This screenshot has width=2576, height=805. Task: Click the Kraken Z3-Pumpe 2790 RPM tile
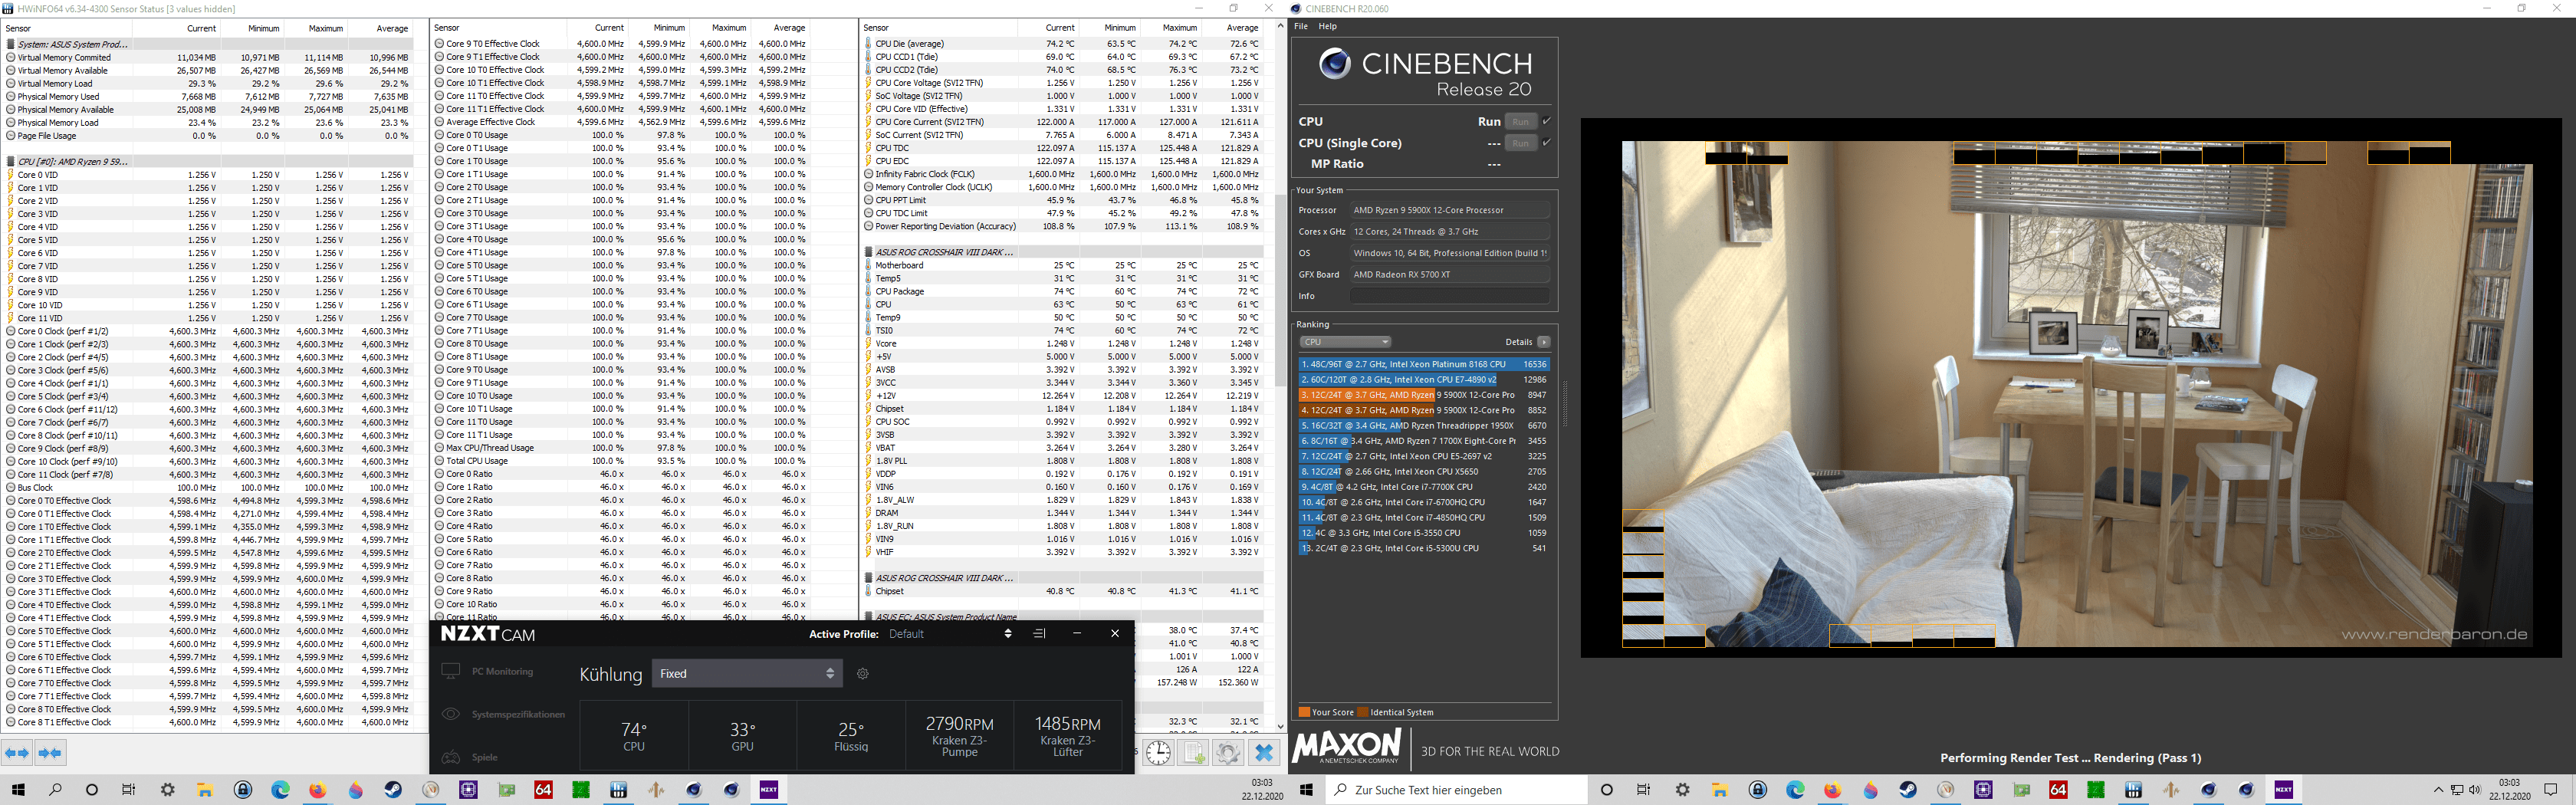coord(959,736)
